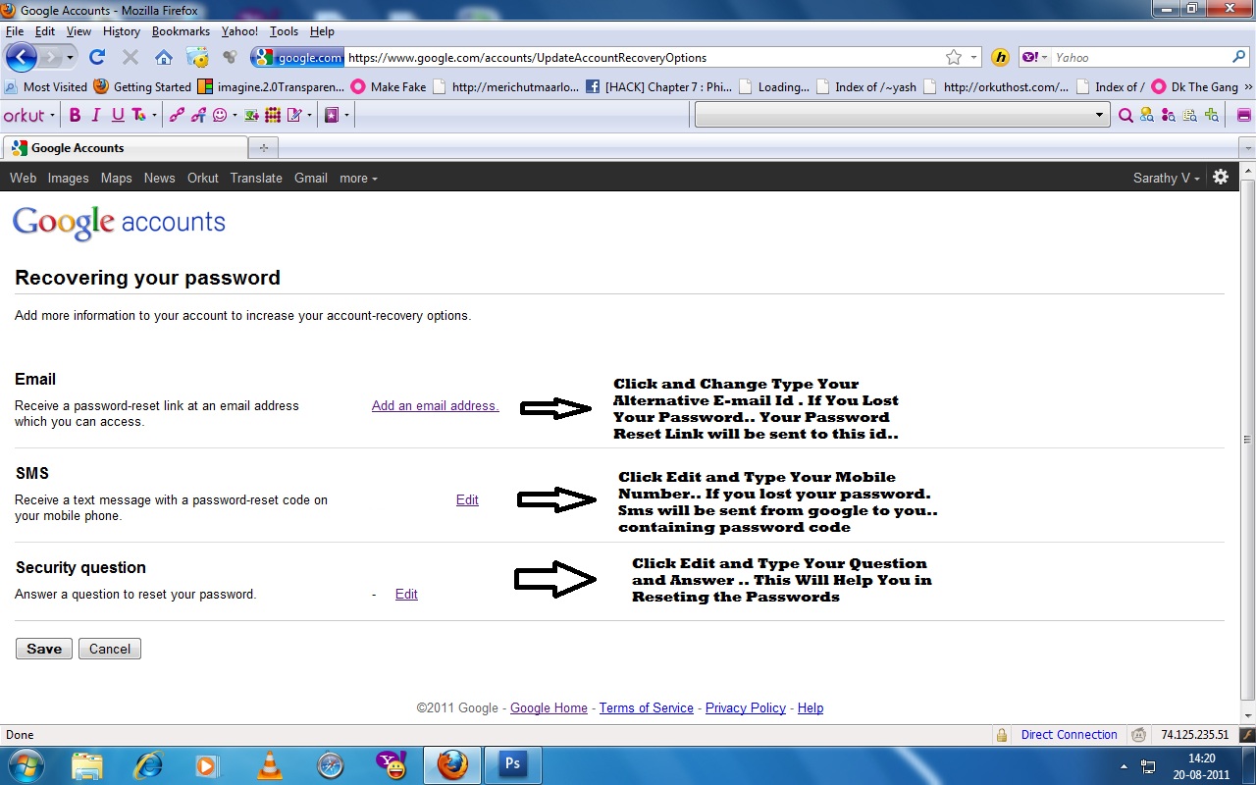Click Edit link for SMS recovery
This screenshot has width=1256, height=785.
click(x=467, y=499)
